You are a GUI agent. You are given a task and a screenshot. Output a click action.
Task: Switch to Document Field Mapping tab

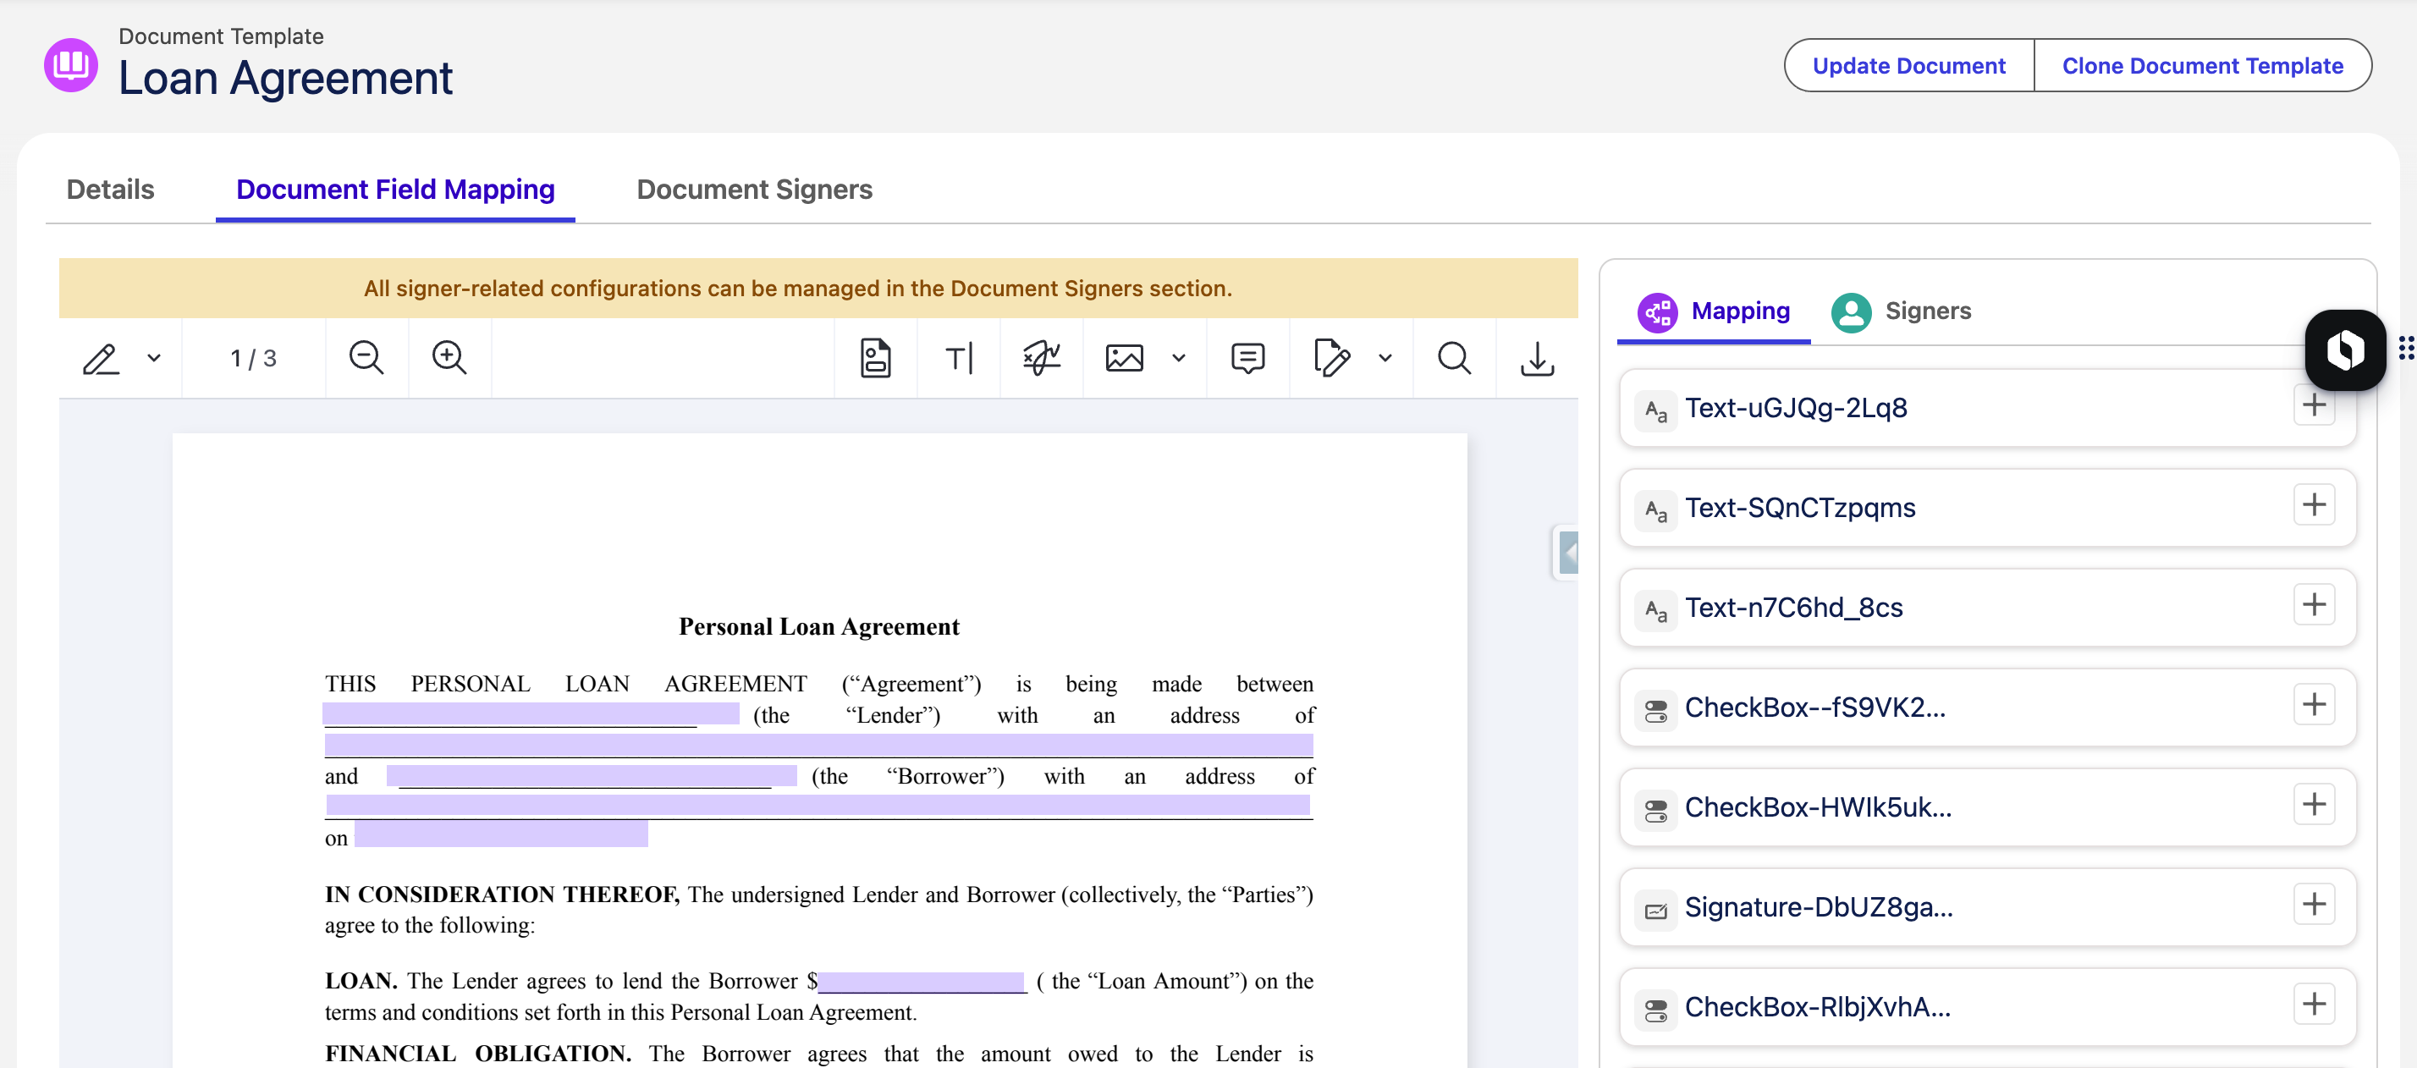[395, 190]
